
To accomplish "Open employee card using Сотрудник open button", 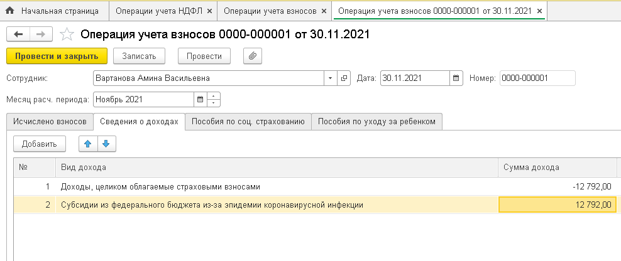I will click(344, 78).
